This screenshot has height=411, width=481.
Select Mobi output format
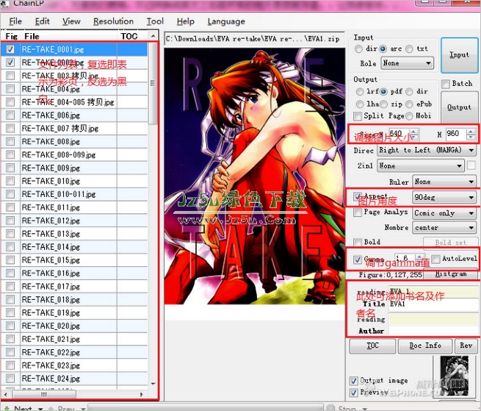(409, 116)
